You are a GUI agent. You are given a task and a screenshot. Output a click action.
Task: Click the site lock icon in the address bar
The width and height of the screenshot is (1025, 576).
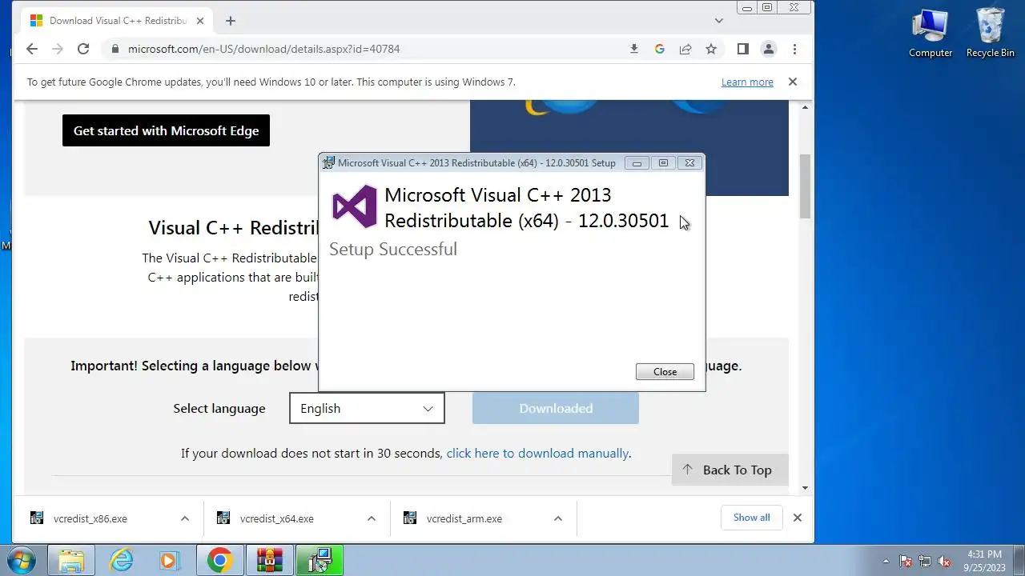point(115,49)
